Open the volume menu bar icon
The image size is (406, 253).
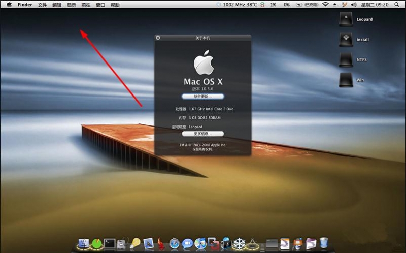coord(353,5)
